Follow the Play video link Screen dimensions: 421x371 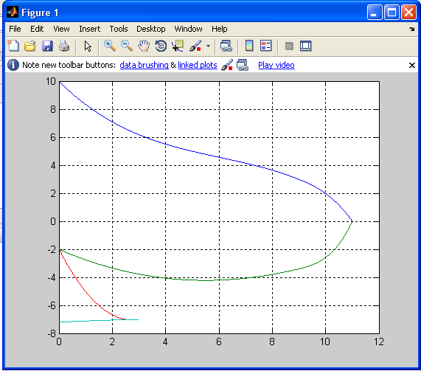tap(276, 65)
